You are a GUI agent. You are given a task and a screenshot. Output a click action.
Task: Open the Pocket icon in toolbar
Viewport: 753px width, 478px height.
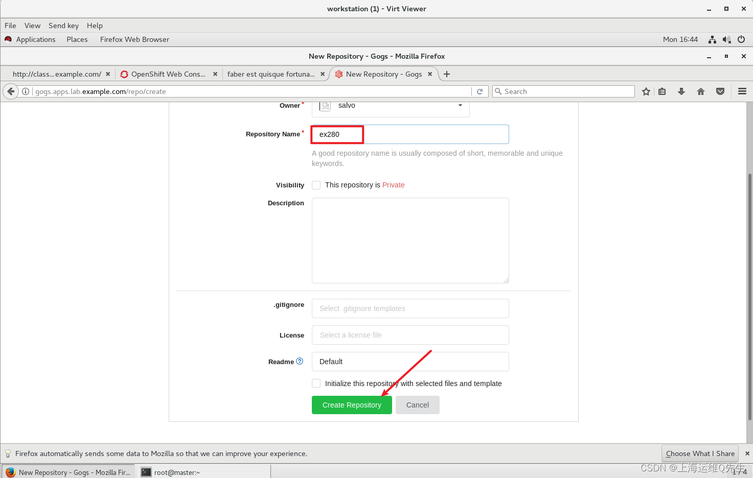(x=720, y=91)
